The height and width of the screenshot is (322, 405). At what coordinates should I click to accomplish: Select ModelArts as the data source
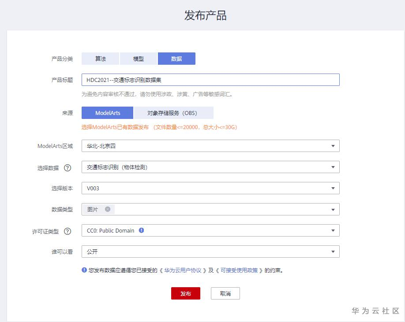click(x=107, y=113)
